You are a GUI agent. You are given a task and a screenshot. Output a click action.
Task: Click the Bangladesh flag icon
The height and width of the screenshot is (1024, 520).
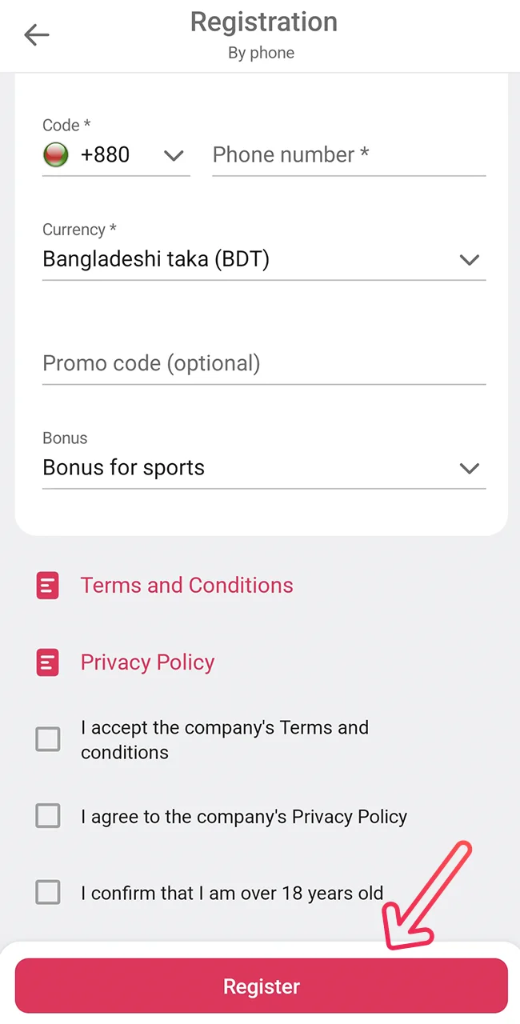tap(55, 154)
